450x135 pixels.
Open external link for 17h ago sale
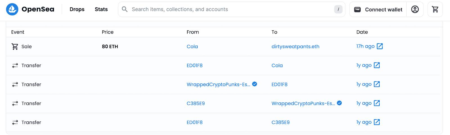click(380, 46)
